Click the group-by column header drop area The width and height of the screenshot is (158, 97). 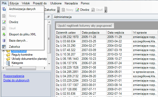85,26
